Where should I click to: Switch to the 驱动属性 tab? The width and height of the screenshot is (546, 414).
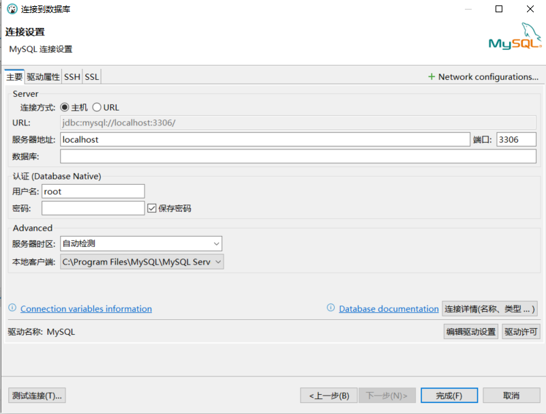pos(44,77)
